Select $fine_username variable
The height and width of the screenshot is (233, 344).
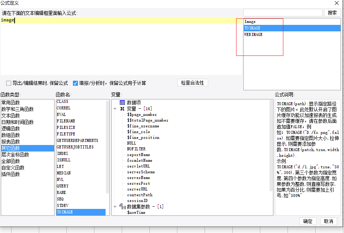tap(143, 126)
